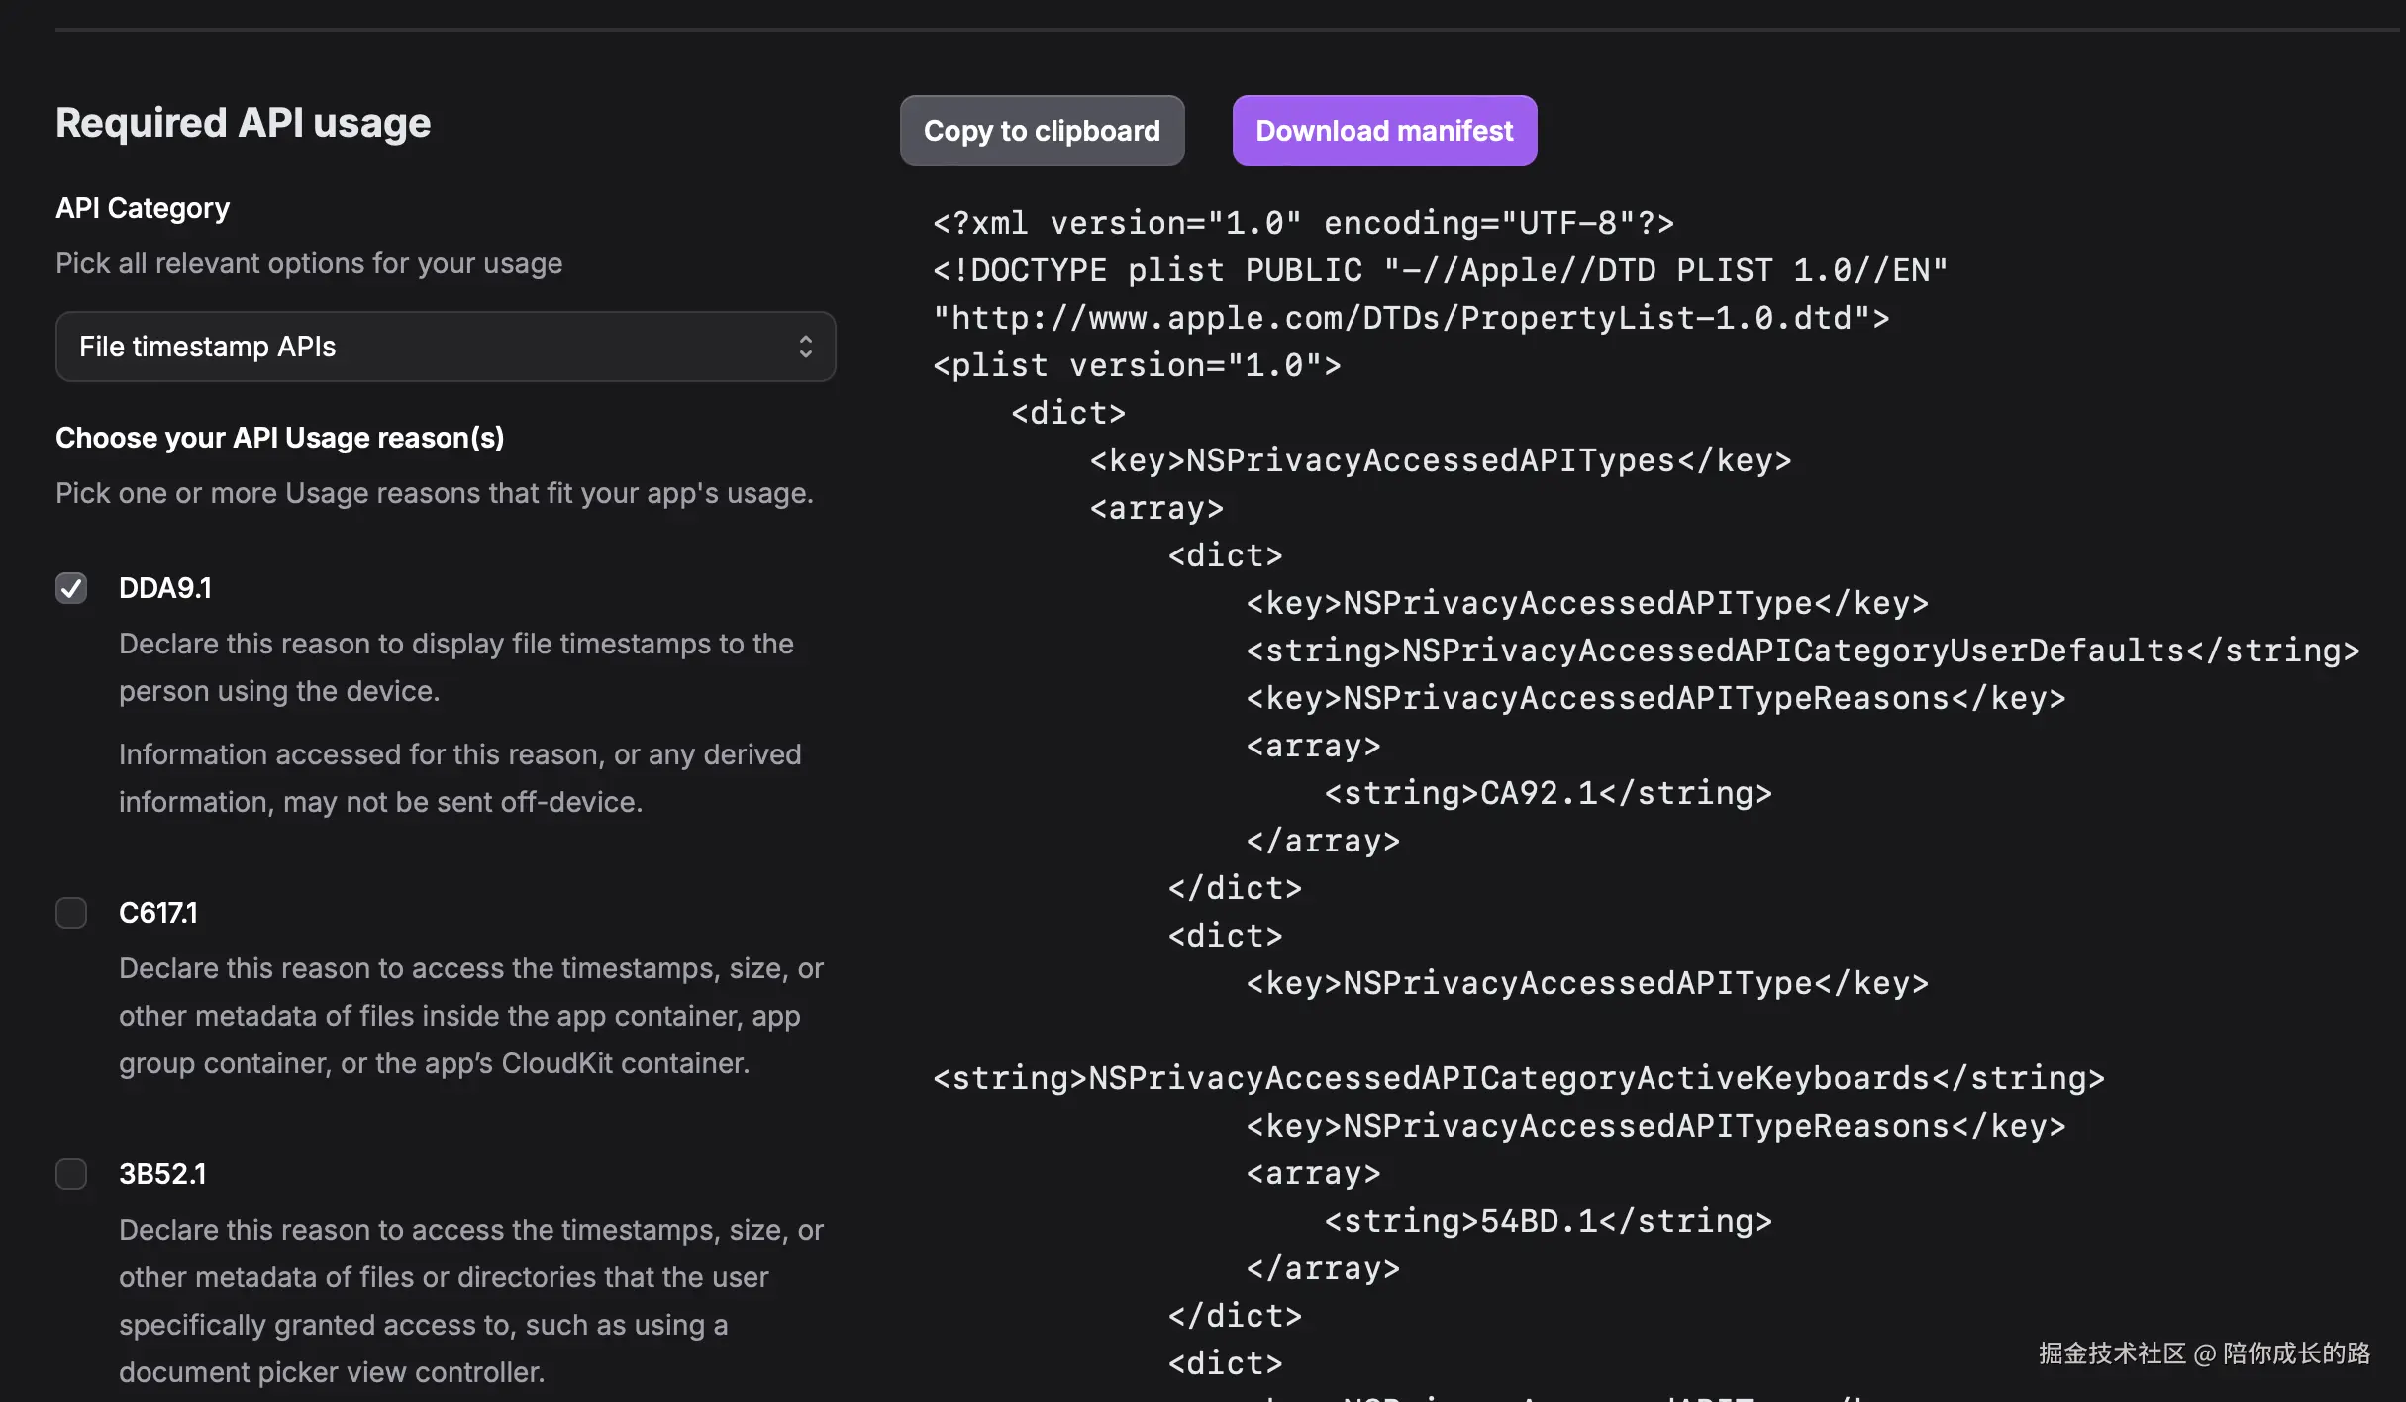Enable the C617.1 usage reason checkbox
The height and width of the screenshot is (1402, 2406).
71,912
